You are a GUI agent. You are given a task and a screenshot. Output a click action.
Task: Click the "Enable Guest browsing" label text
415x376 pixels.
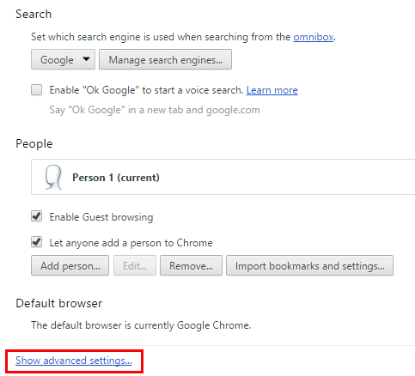click(x=101, y=217)
